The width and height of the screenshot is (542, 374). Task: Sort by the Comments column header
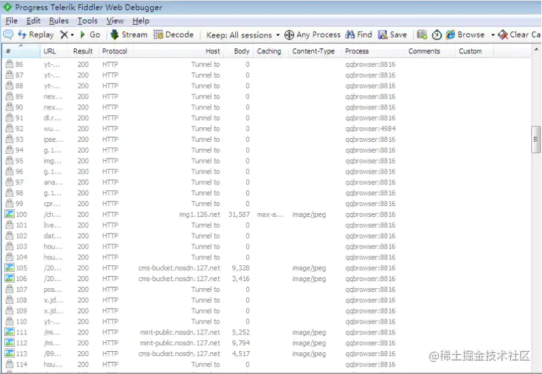click(430, 51)
